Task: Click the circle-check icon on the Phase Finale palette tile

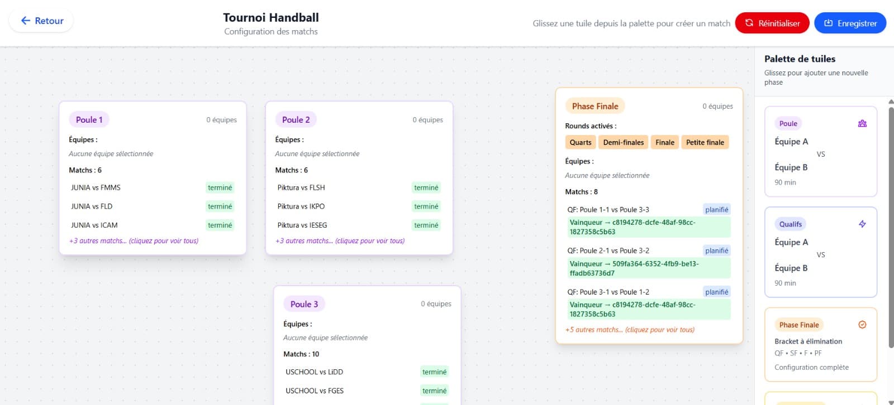Action: click(x=862, y=325)
